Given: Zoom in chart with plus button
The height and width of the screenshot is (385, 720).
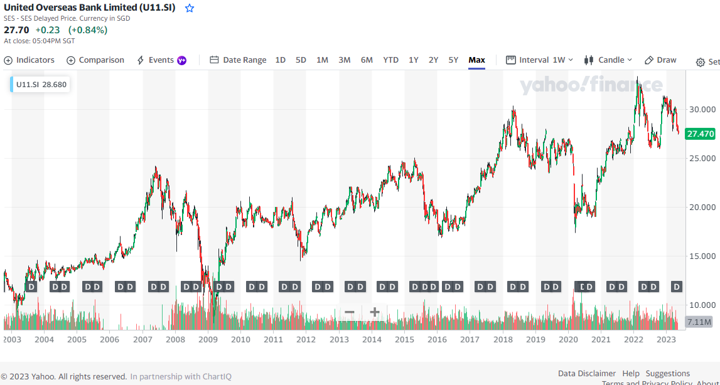Looking at the screenshot, I should click(374, 312).
